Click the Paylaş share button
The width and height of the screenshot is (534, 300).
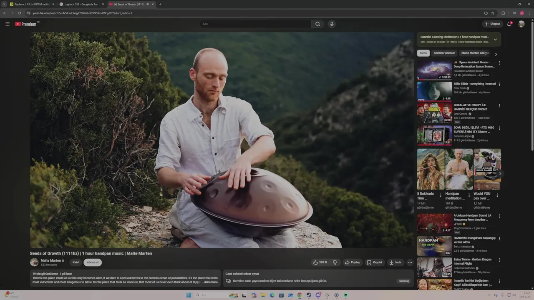pos(352,262)
